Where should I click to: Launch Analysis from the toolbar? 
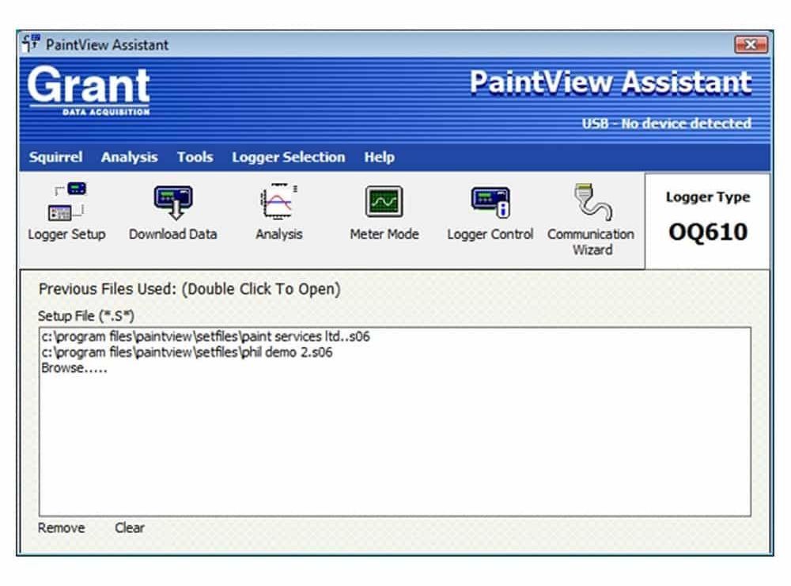(278, 209)
